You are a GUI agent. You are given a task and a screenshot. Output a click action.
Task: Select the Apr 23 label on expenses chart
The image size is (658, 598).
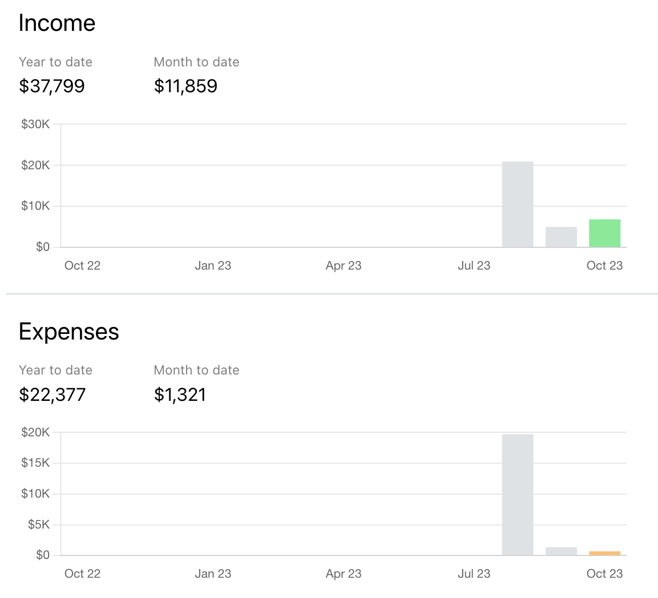click(x=343, y=574)
